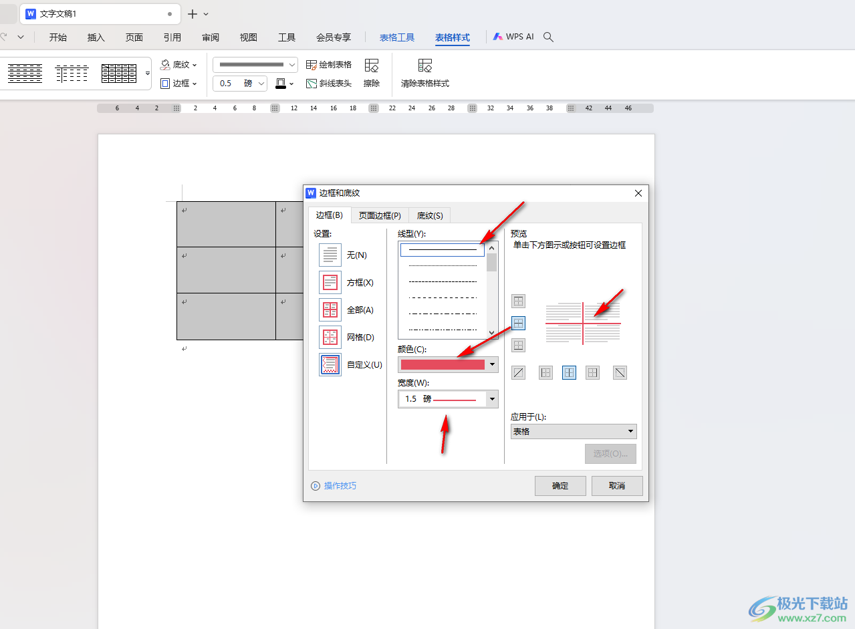Toggle the left border preview button
The width and height of the screenshot is (855, 629).
coord(545,373)
